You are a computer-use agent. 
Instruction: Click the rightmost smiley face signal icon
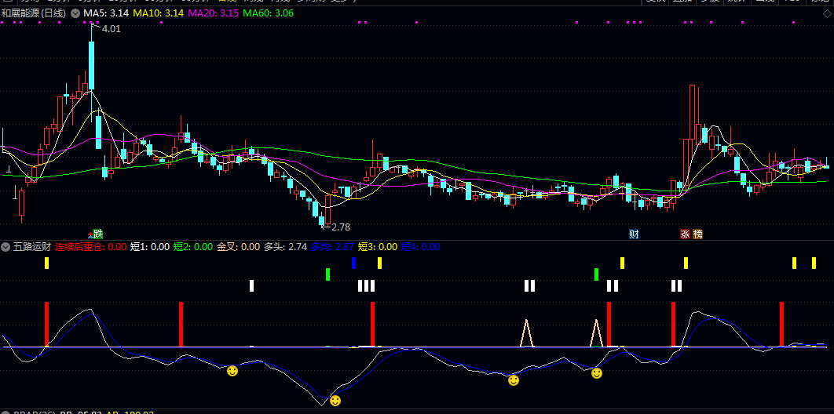(x=597, y=373)
